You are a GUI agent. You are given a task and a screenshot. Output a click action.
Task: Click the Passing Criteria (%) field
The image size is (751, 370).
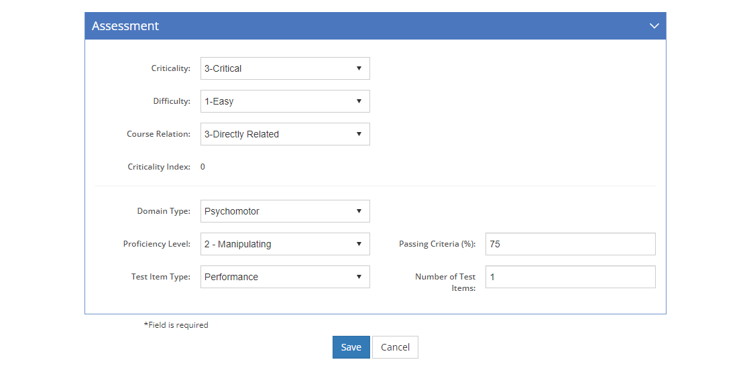coord(571,244)
